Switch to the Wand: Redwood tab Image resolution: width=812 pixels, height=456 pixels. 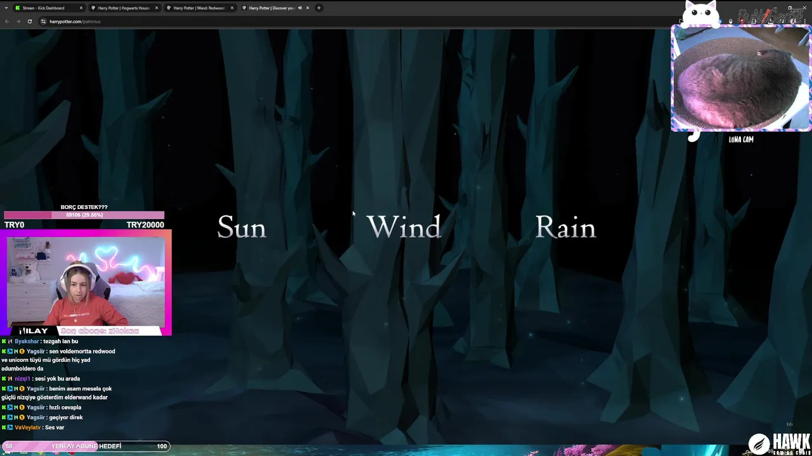pos(200,8)
